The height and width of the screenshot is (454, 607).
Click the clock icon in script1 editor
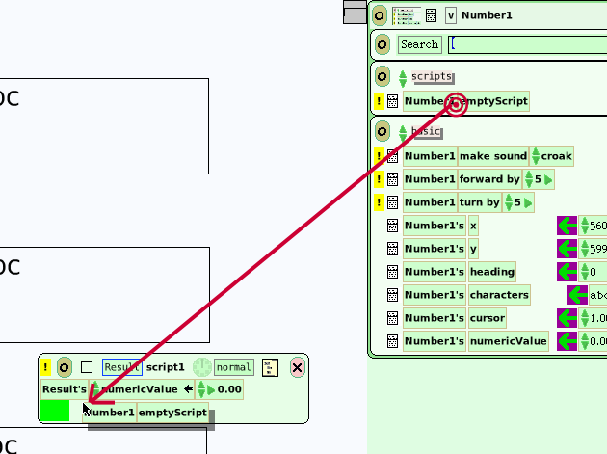[201, 367]
